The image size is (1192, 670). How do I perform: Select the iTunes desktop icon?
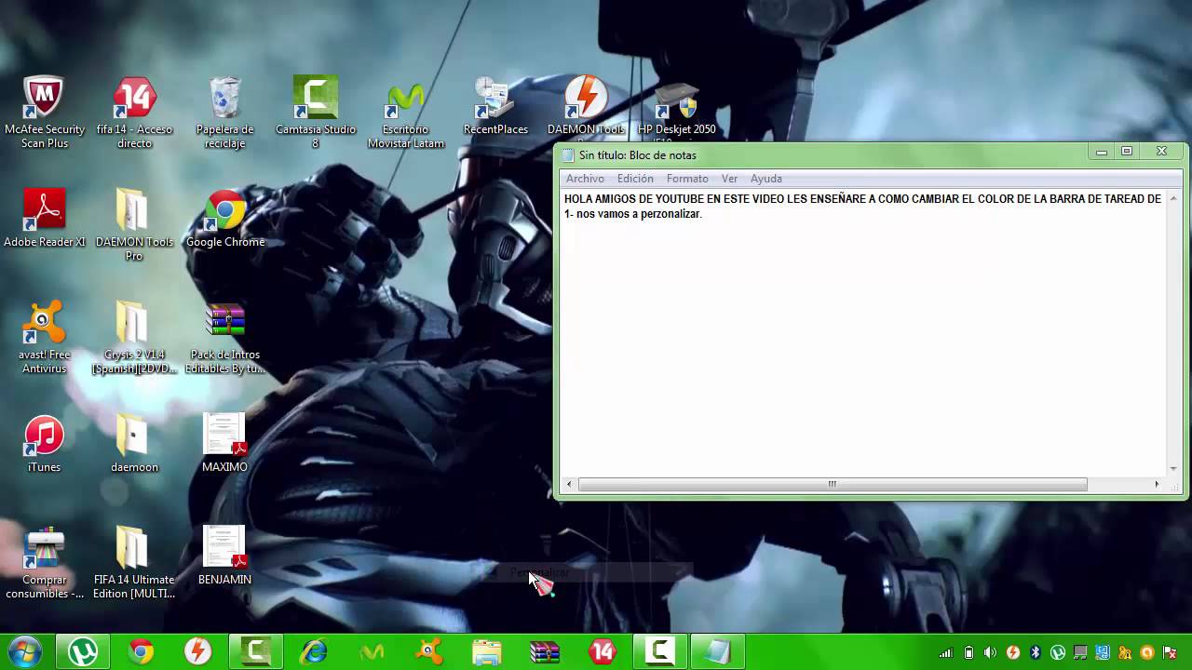click(44, 444)
